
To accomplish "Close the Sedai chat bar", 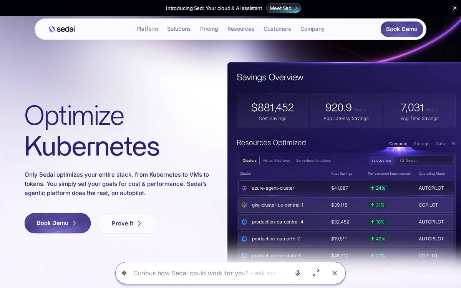I will 335,273.
